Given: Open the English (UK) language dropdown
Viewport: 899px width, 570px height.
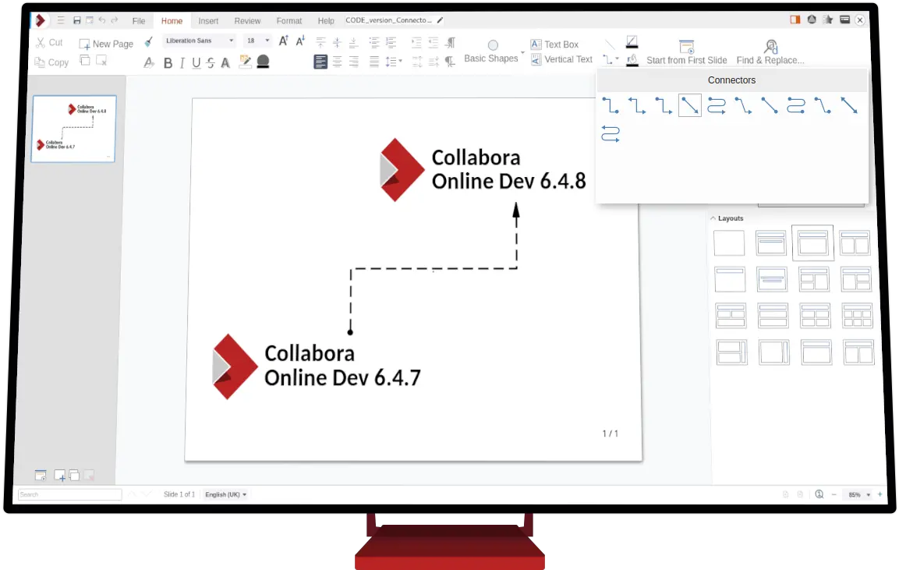Looking at the screenshot, I should coord(225,494).
